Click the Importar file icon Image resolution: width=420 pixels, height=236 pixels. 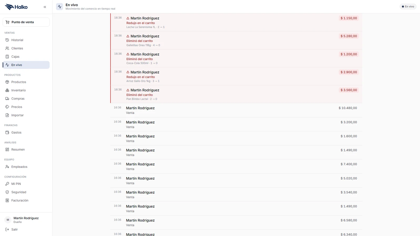7,115
